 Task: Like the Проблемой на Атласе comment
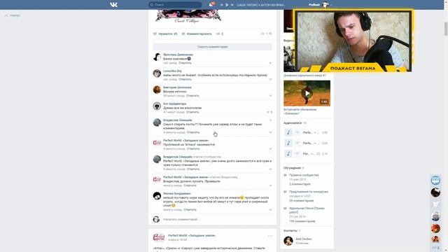point(270,148)
